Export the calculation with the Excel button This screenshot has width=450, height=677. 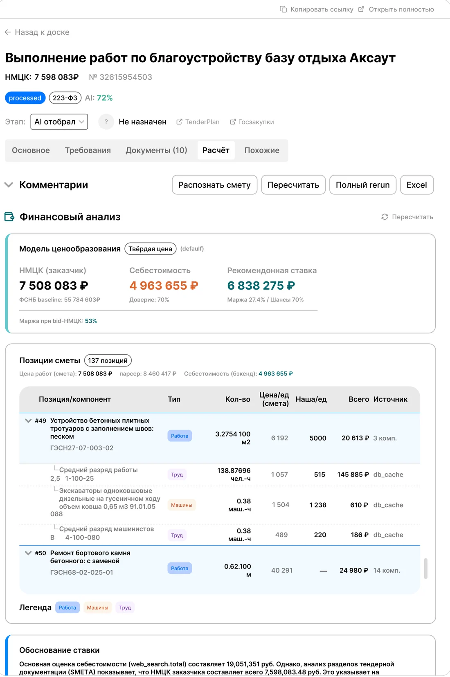pyautogui.click(x=417, y=185)
